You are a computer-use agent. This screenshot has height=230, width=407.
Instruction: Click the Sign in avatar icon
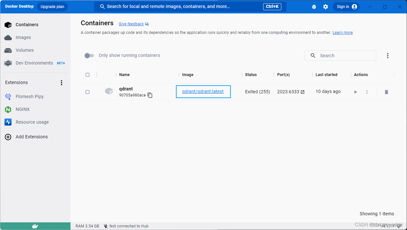(x=354, y=7)
